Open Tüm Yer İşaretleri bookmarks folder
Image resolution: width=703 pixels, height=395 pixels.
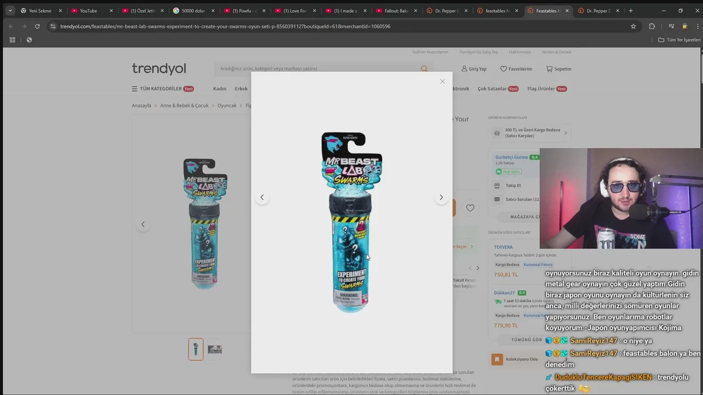click(679, 40)
